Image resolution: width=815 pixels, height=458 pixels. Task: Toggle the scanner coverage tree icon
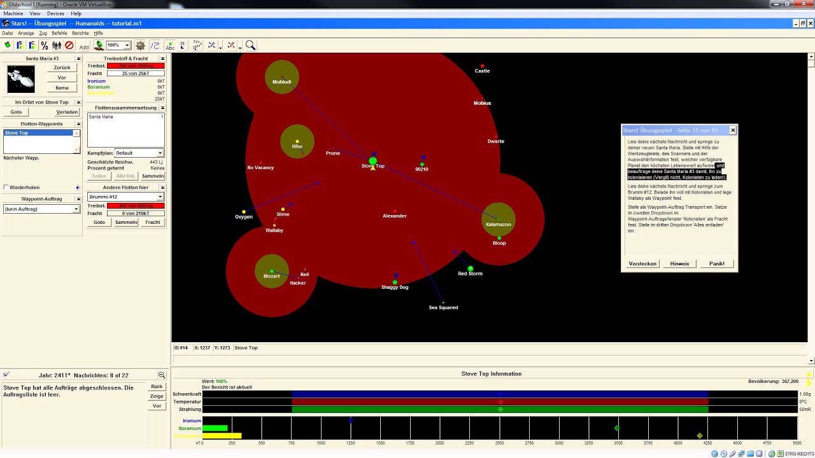coord(99,45)
